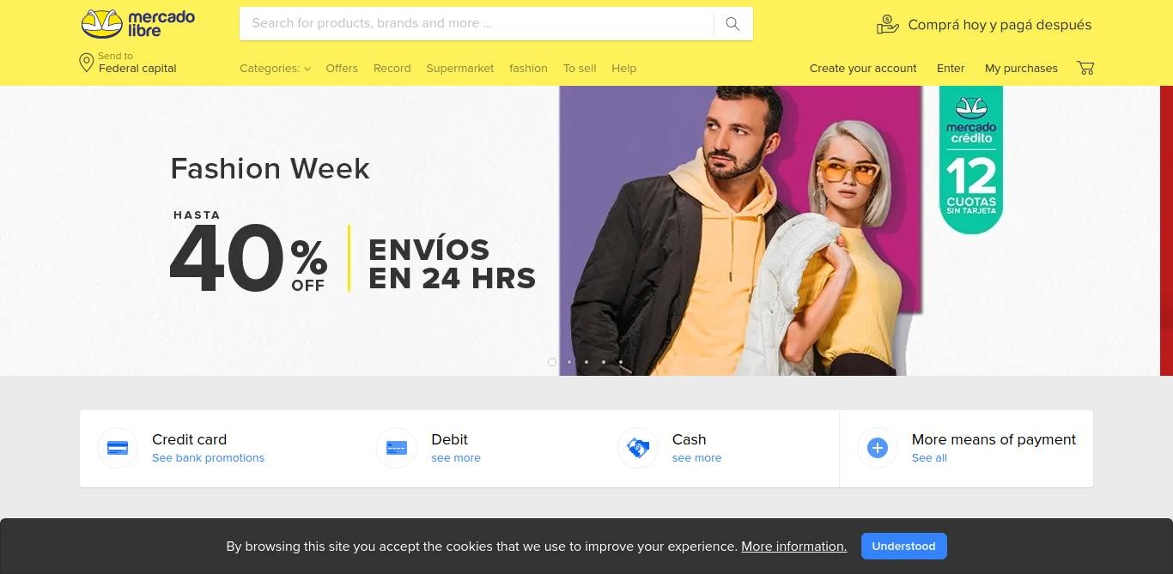This screenshot has width=1173, height=574.
Task: Click the Credit card payment icon
Action: (118, 448)
